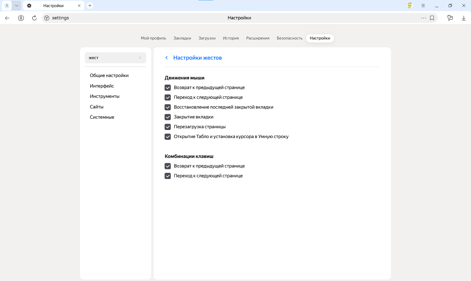Uncheck the page reload gesture checkbox

[168, 127]
